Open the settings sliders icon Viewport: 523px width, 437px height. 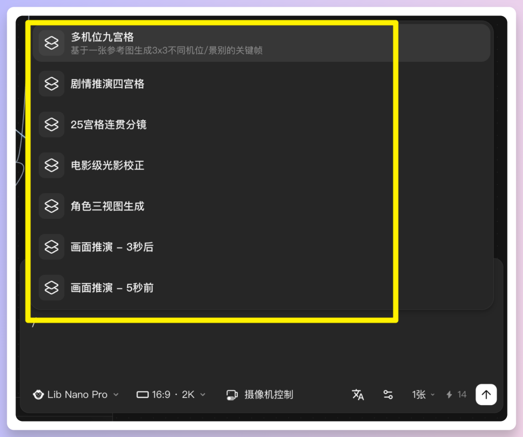pyautogui.click(x=387, y=394)
